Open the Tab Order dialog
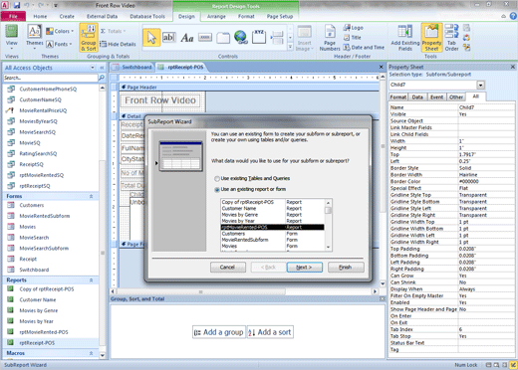This screenshot has width=518, height=370. pyautogui.click(x=451, y=38)
